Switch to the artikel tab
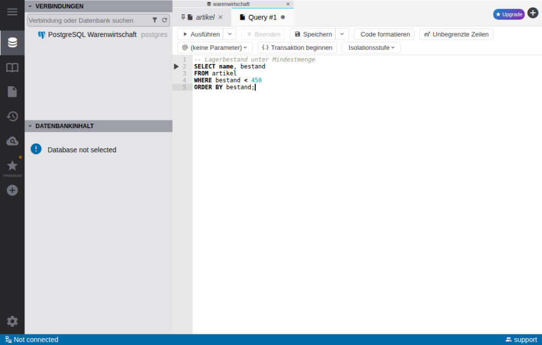Screen dimensions: 542x345 tap(205, 17)
